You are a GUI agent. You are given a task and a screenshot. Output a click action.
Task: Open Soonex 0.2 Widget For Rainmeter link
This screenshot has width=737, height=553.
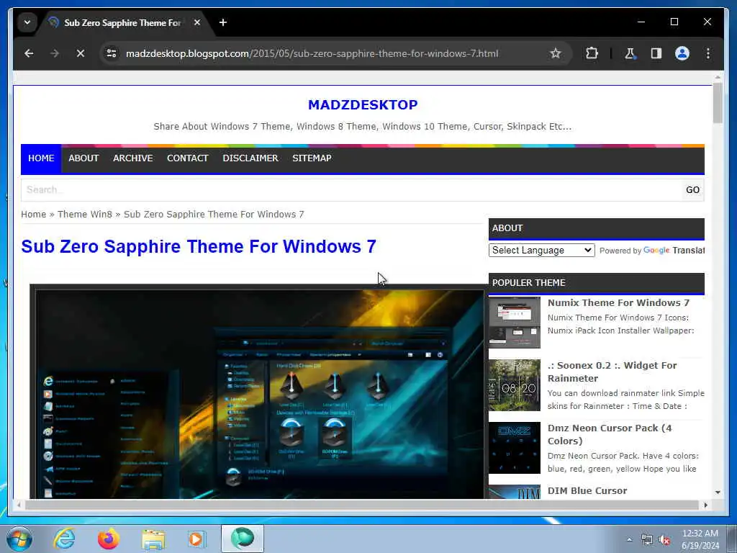point(612,372)
